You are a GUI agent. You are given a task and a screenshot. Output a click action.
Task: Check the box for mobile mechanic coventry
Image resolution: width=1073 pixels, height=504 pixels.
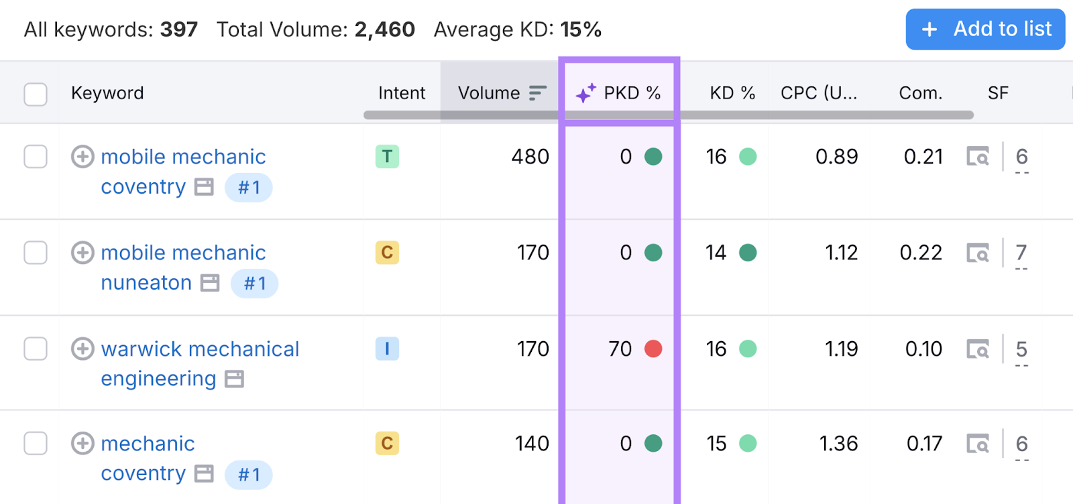pos(36,157)
